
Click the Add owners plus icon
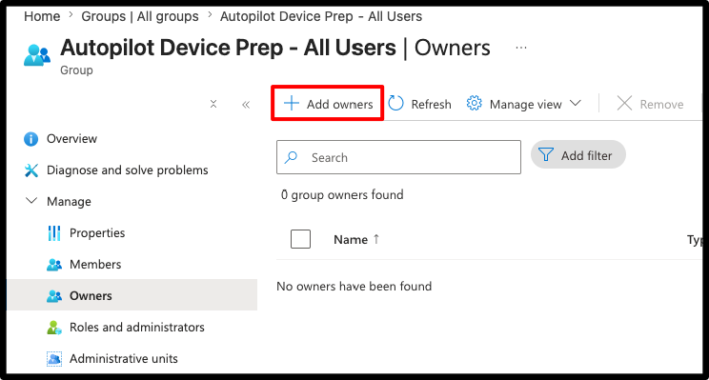292,104
